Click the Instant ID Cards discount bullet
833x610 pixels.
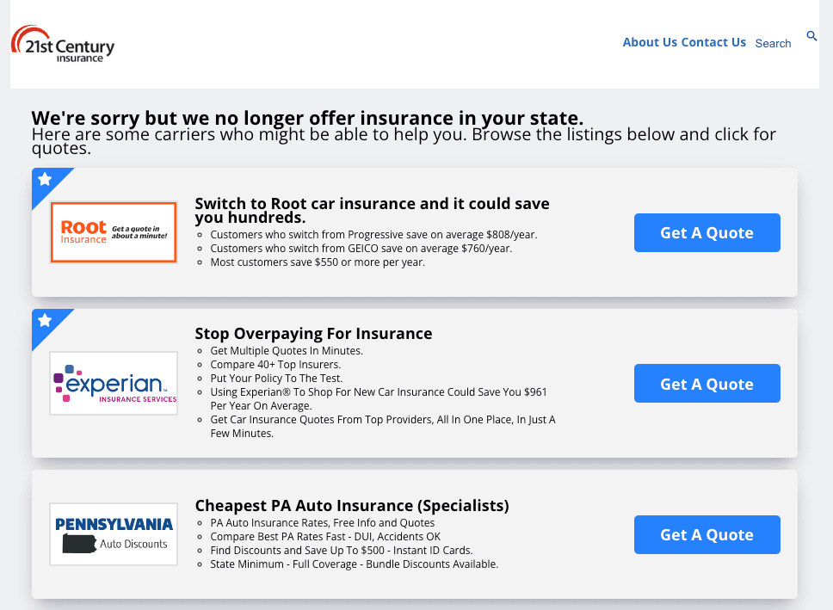(x=341, y=551)
